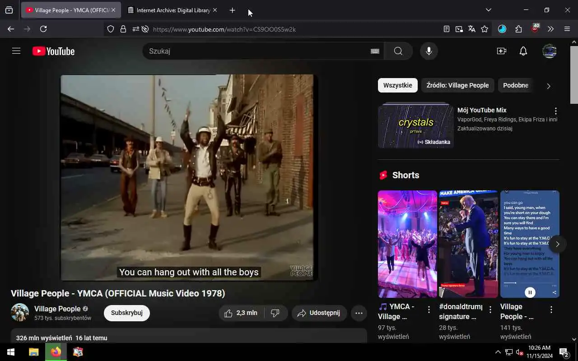The height and width of the screenshot is (361, 578).
Task: Open options for Mój YouTube Mix
Action: [556, 111]
